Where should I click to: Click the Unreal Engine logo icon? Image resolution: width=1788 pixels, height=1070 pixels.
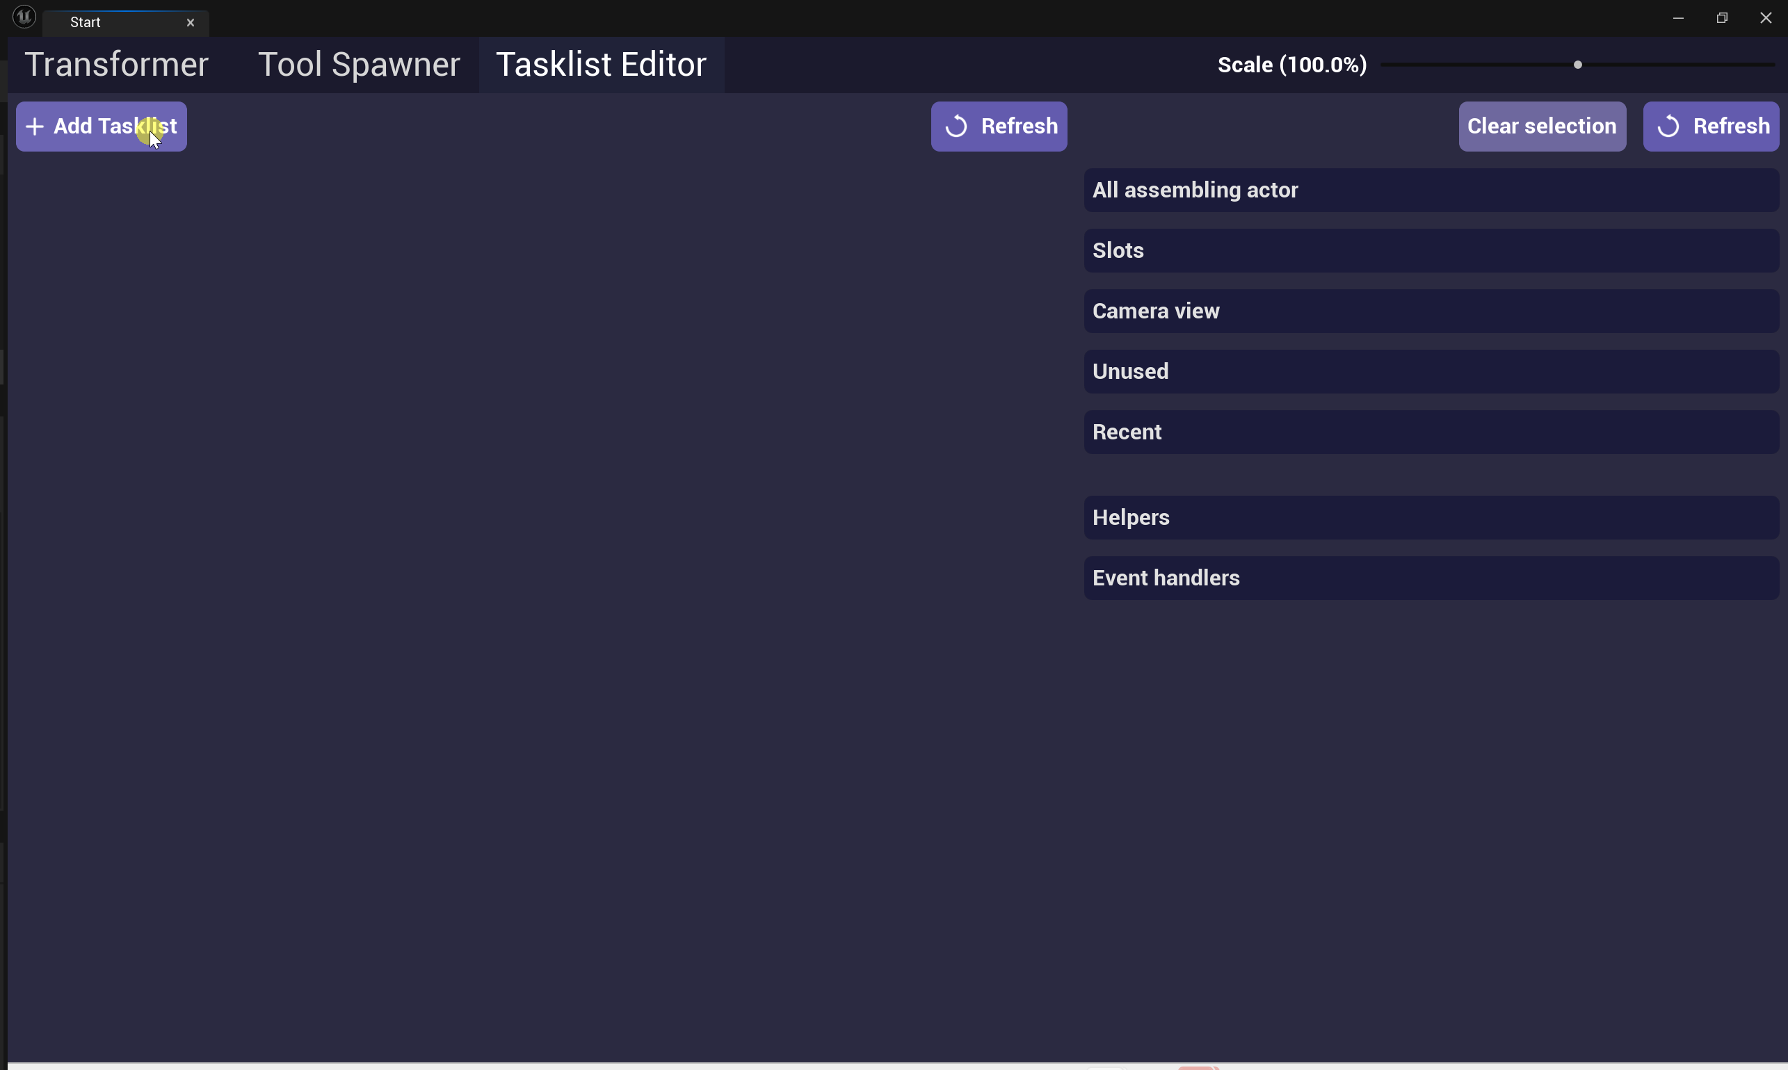[x=24, y=17]
